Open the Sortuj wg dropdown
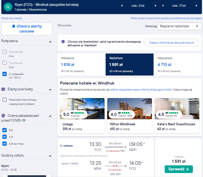Viewport: 203px width, 177px height. pyautogui.click(x=179, y=26)
